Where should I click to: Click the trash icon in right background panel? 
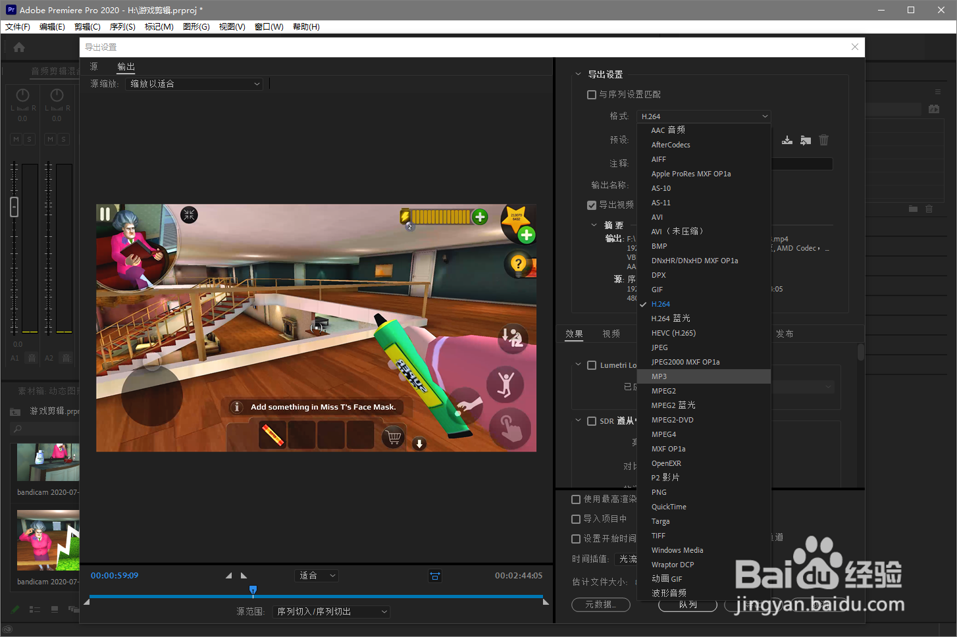pyautogui.click(x=929, y=209)
